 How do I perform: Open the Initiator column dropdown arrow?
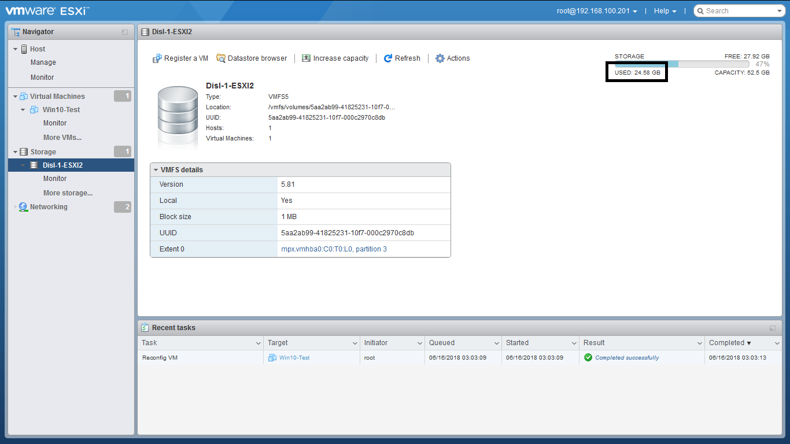[420, 343]
